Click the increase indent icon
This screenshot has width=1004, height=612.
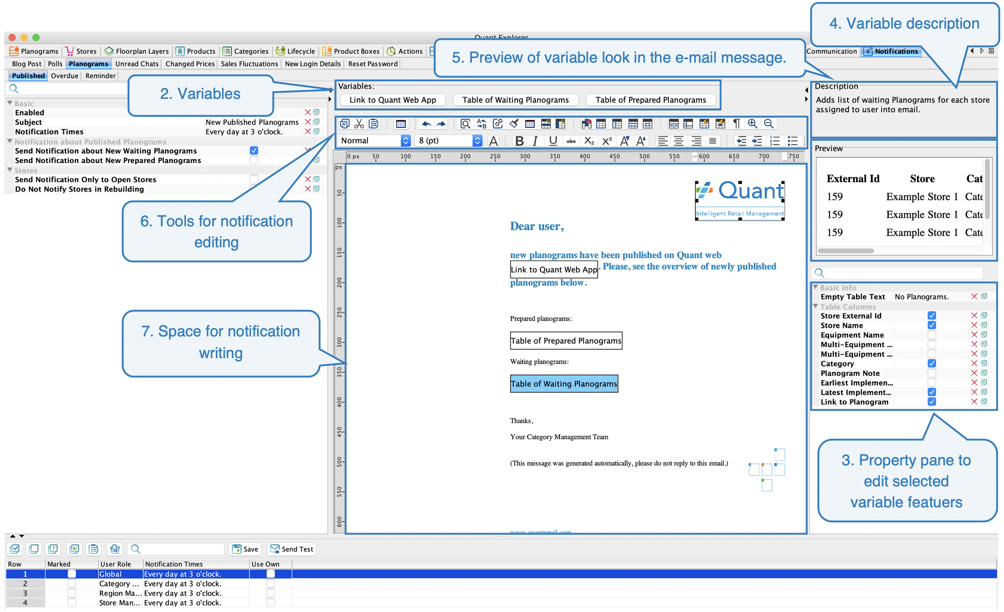757,141
